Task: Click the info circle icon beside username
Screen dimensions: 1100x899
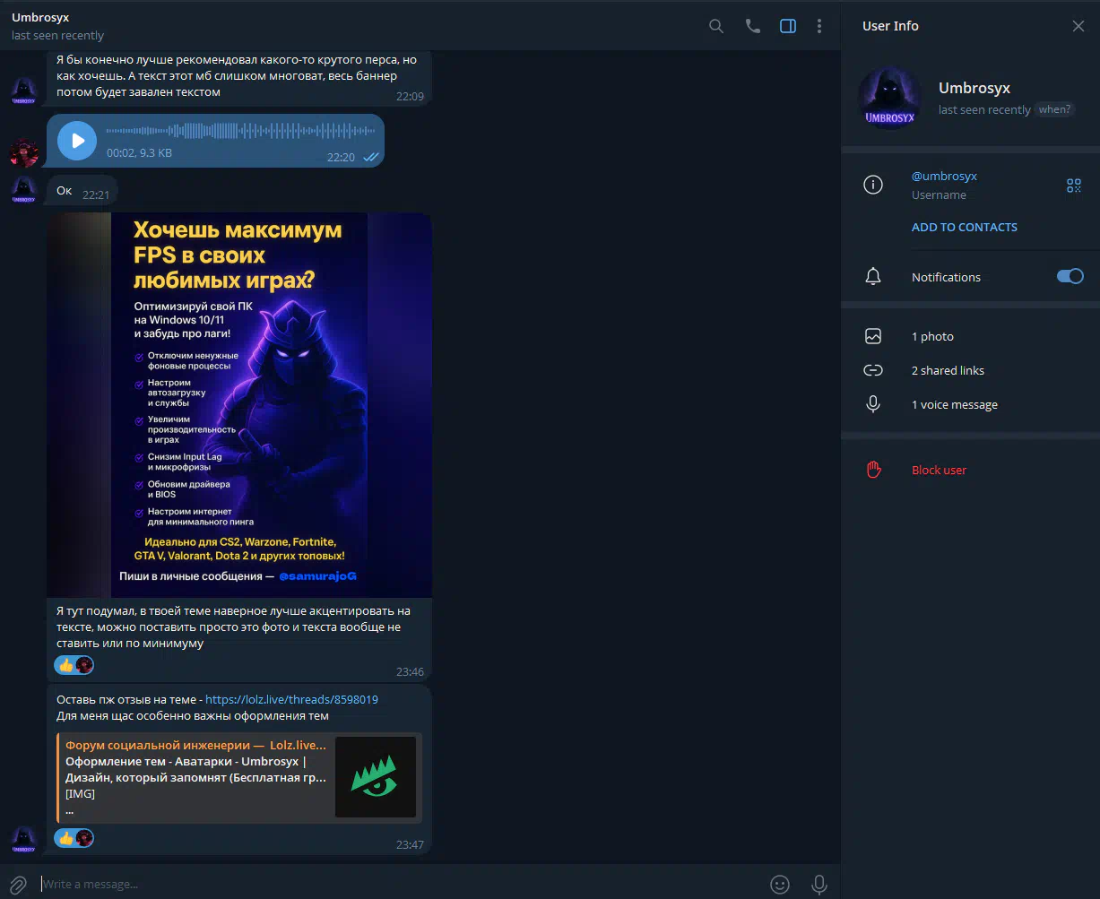Action: point(873,185)
